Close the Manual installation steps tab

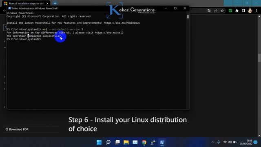pos(47,3)
